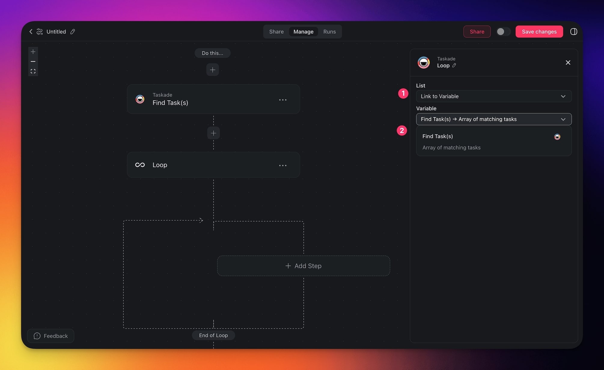Click the pencil icon next to Untitled

72,32
